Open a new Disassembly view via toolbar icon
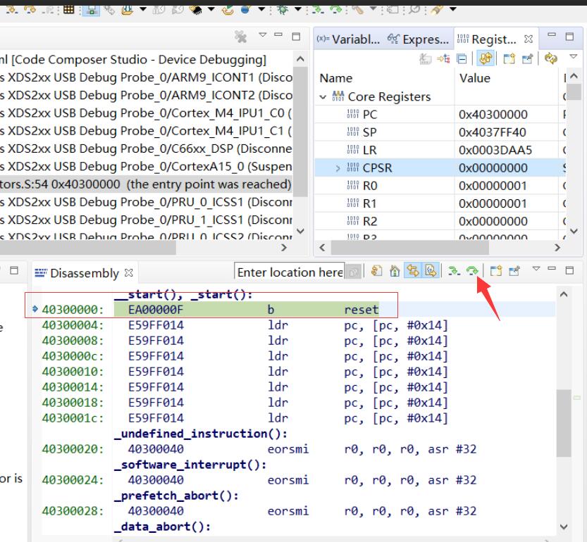The height and width of the screenshot is (542, 587). [496, 272]
